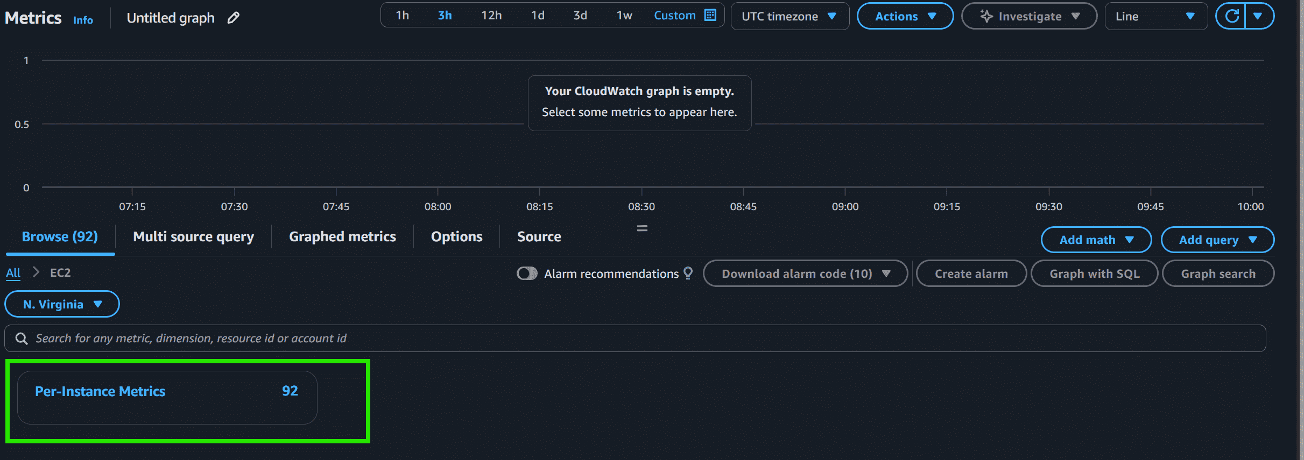Select the 1d time range

pyautogui.click(x=538, y=16)
